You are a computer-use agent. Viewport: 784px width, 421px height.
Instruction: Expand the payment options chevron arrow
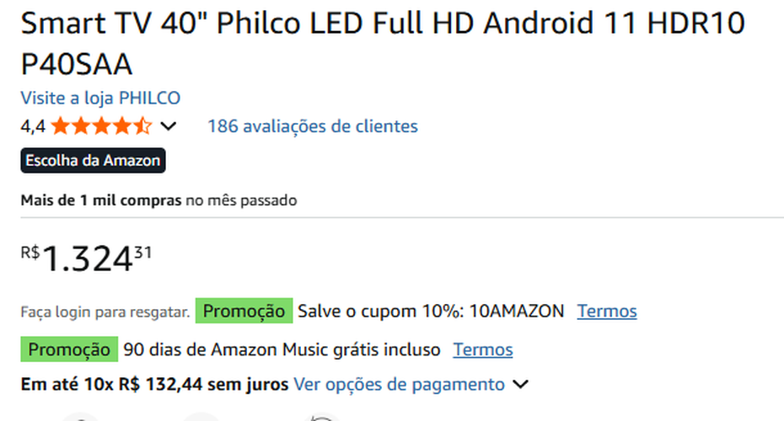coord(521,385)
